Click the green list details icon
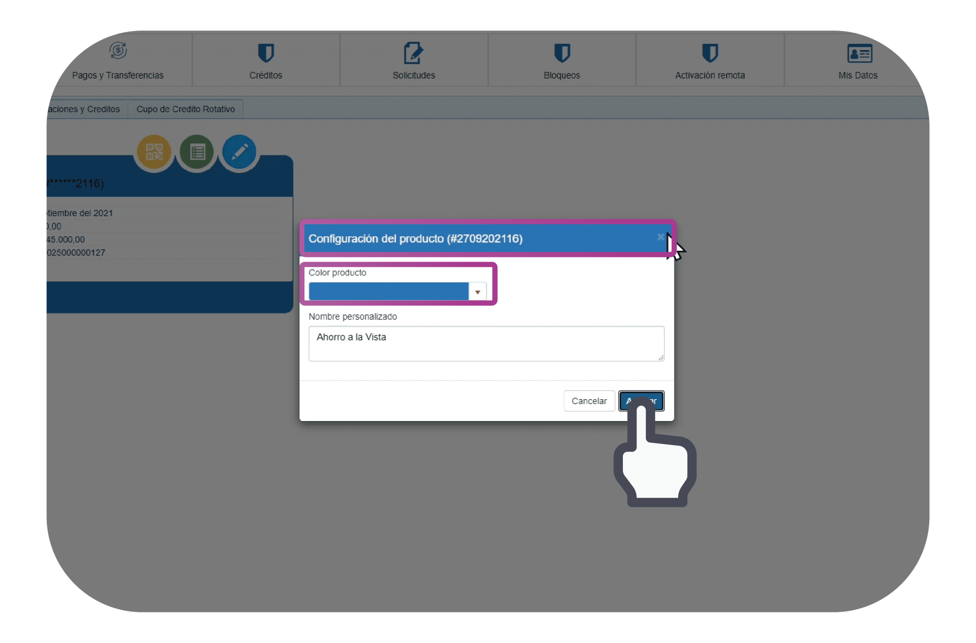Image resolution: width=976 pixels, height=643 pixels. [x=197, y=152]
